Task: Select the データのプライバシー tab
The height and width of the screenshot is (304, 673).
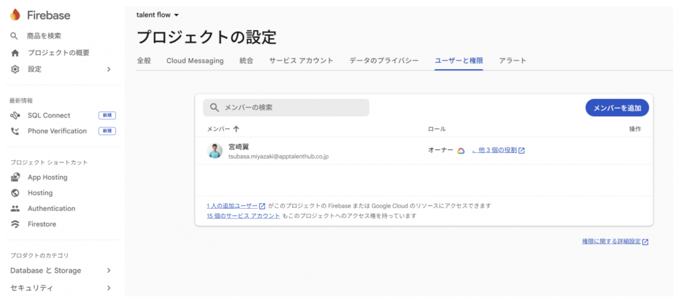Action: [384, 60]
